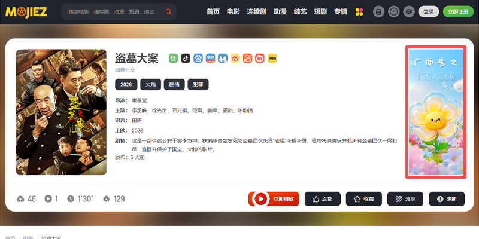Click the black TikTok icon

click(x=186, y=59)
